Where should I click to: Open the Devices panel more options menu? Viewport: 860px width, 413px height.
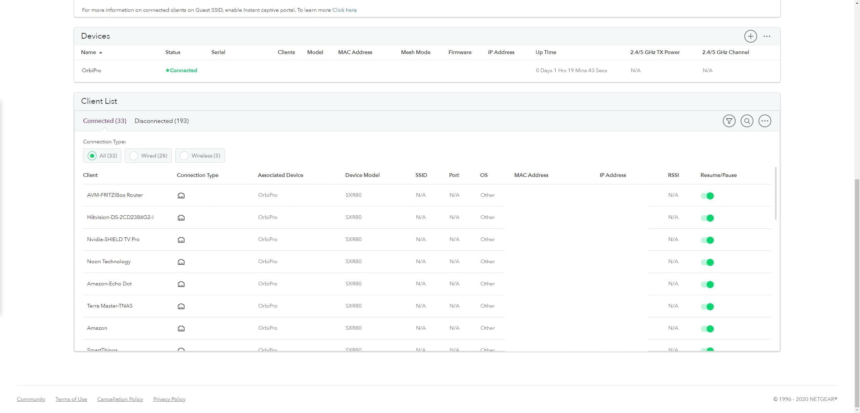767,36
